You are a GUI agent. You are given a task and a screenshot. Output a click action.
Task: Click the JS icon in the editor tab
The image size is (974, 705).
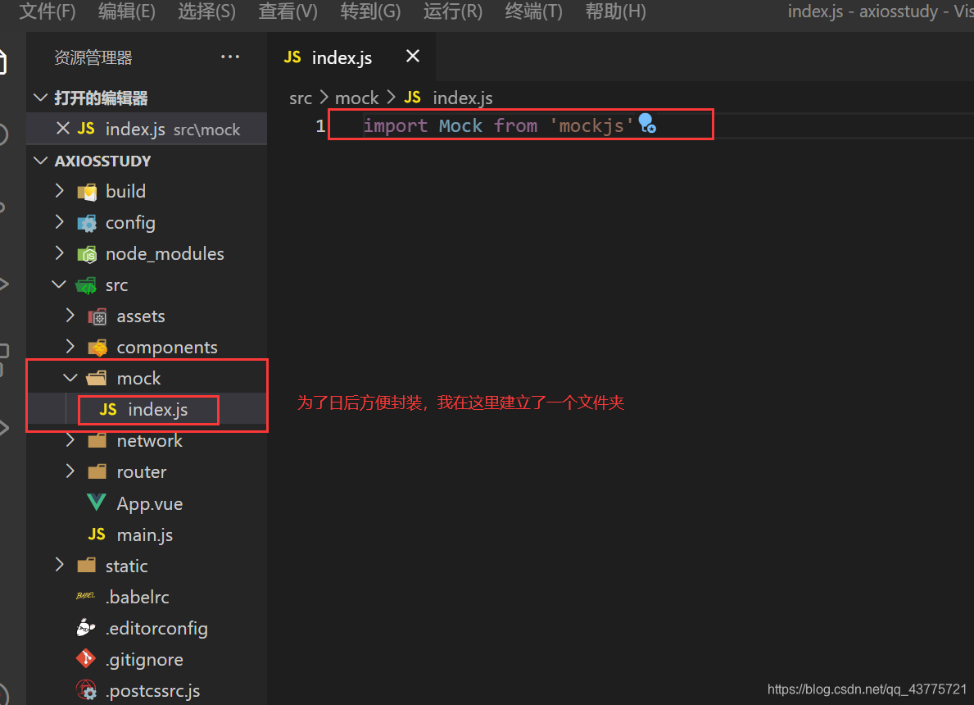292,57
